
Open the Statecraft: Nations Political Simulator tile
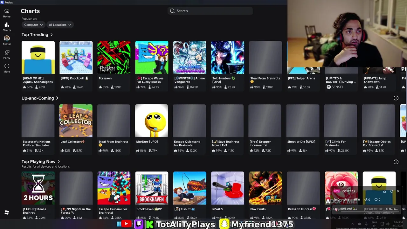click(x=38, y=121)
